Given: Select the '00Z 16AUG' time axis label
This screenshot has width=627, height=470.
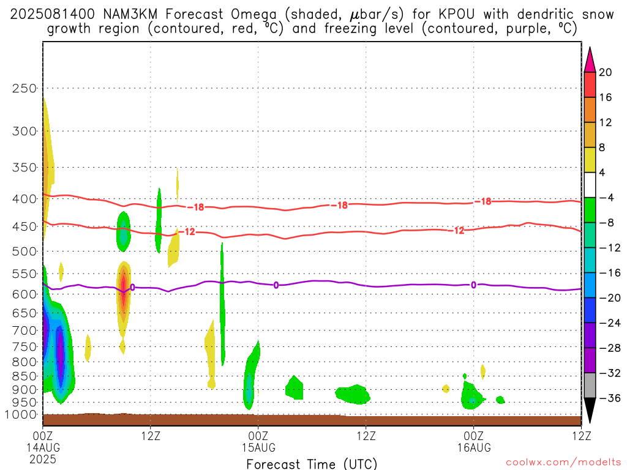Looking at the screenshot, I should [474, 441].
